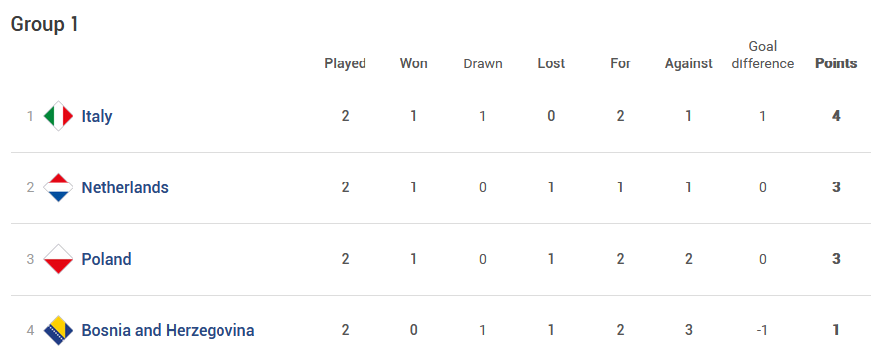Click the Goal difference column header

(x=763, y=55)
